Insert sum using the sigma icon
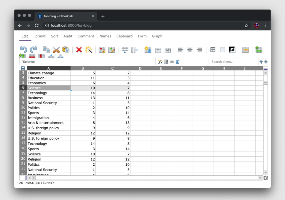285x200 pixels. point(177,62)
